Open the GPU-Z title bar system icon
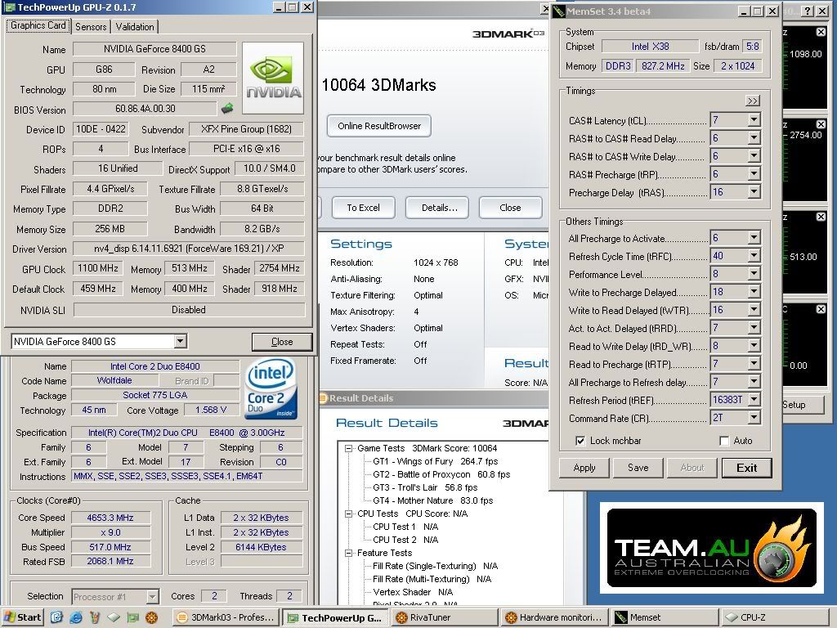The width and height of the screenshot is (837, 628). point(11,7)
